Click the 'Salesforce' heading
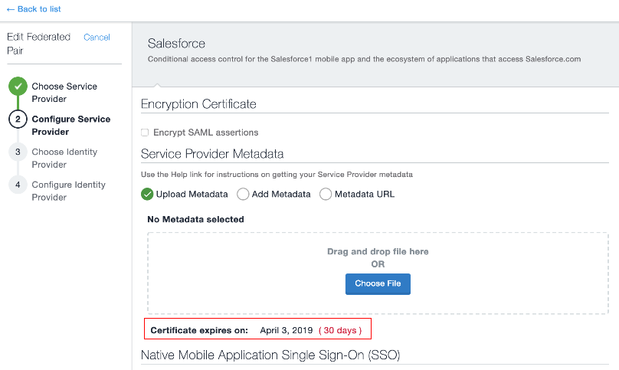This screenshot has height=370, width=619. pyautogui.click(x=176, y=44)
